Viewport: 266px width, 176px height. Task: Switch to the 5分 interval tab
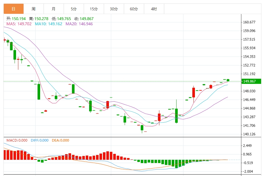click(74, 9)
